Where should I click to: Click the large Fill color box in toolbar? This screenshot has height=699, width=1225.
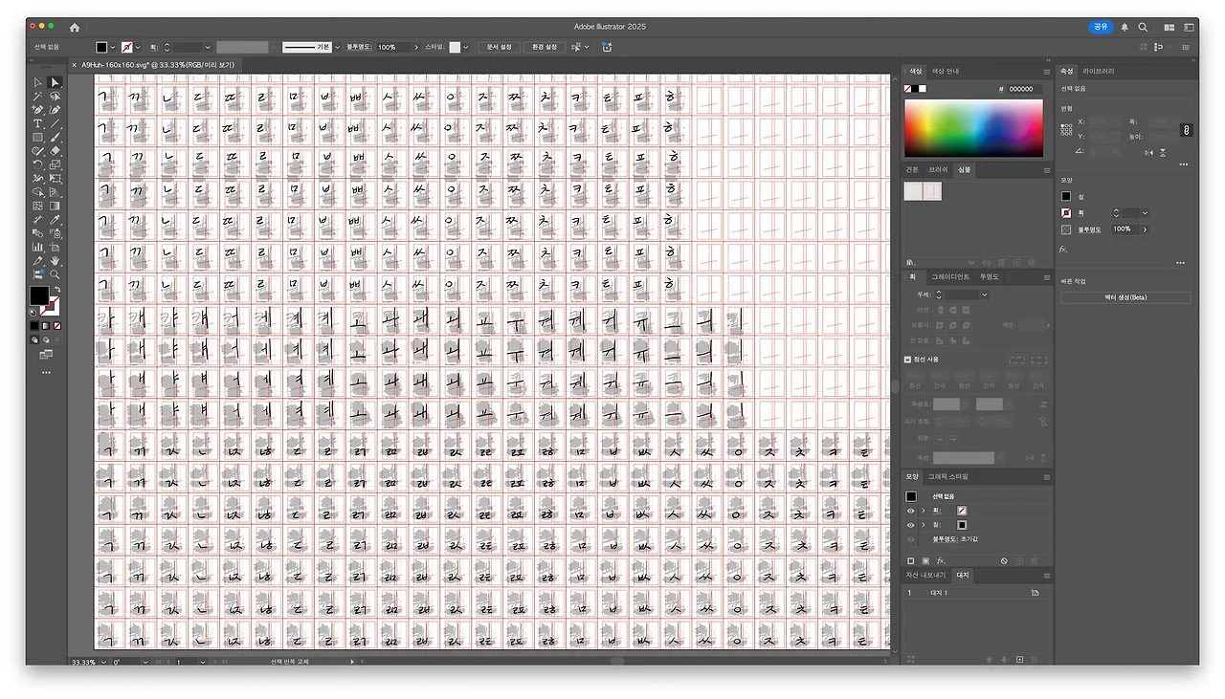[38, 295]
